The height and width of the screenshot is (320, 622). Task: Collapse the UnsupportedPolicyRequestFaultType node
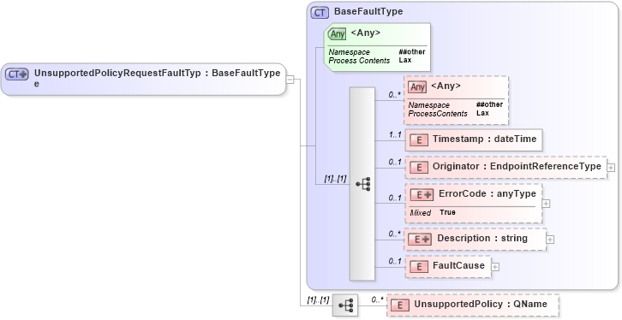point(290,80)
